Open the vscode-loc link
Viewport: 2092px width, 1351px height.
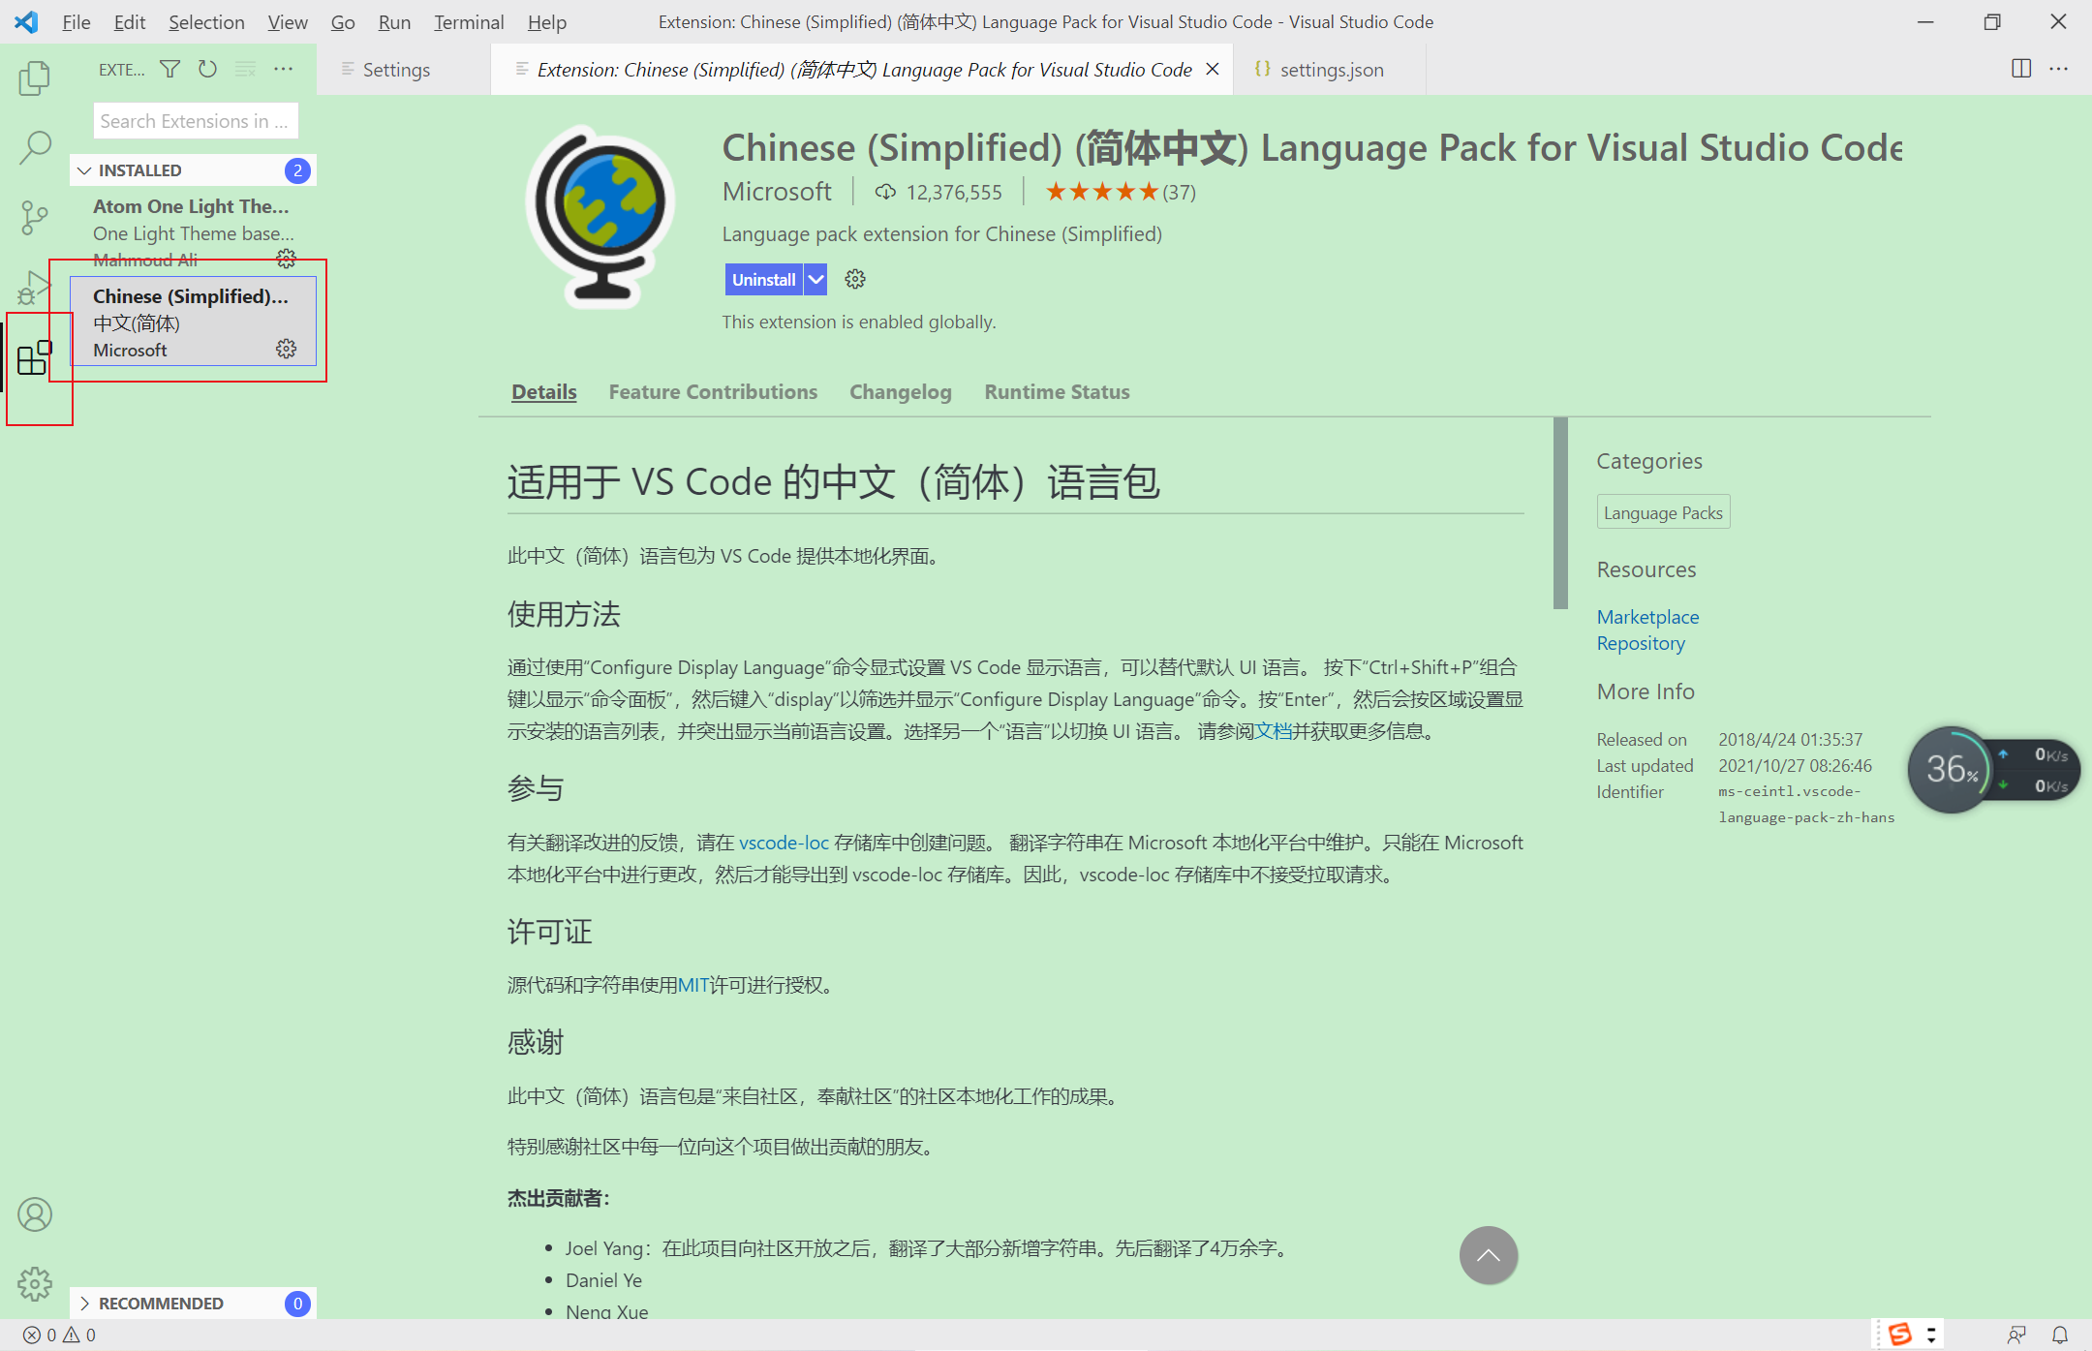784,843
